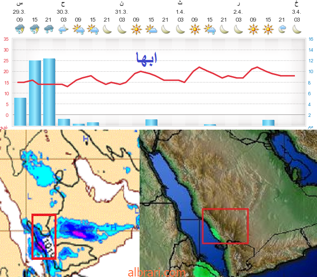
Task: Click the date label 31.3.
Action: pyautogui.click(x=121, y=12)
